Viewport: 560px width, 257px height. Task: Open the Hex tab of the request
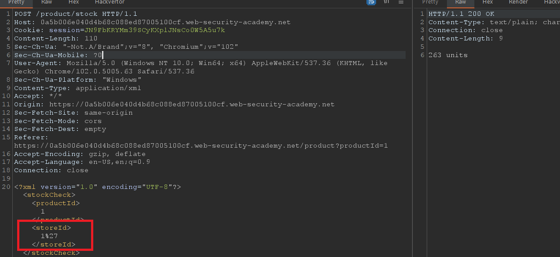[x=73, y=2]
